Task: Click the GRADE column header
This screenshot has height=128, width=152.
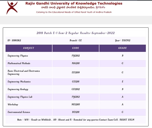Action: (x=123, y=48)
